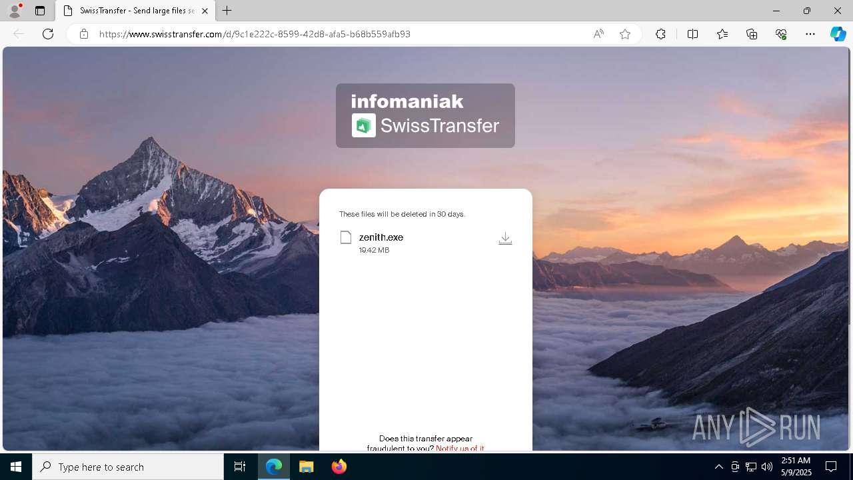Open Browser essentials heart icon
Viewport: 853px width, 480px height.
(x=781, y=34)
